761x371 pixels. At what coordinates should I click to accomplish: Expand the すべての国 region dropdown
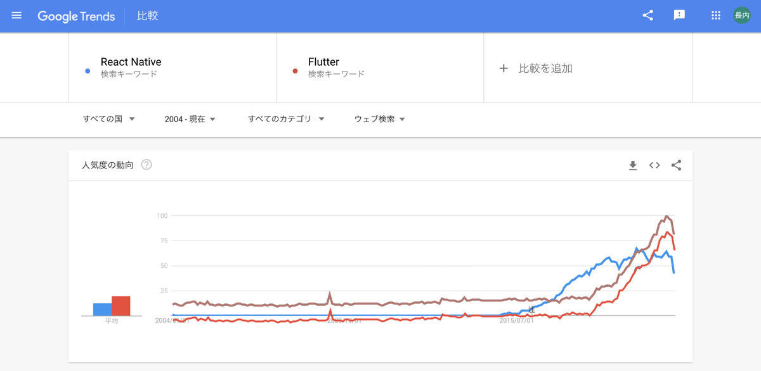[x=108, y=119]
